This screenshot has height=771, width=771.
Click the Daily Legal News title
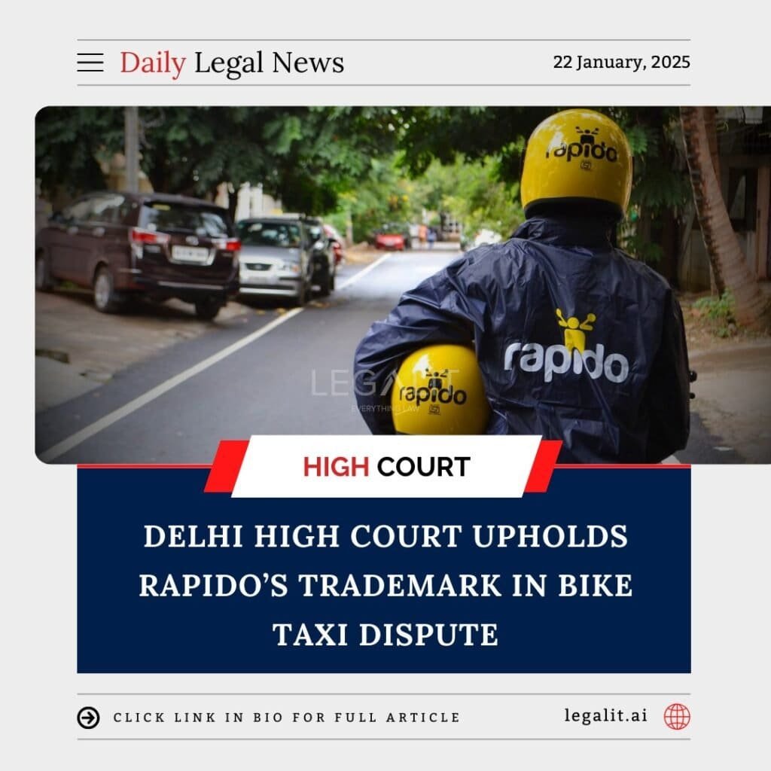coord(232,63)
